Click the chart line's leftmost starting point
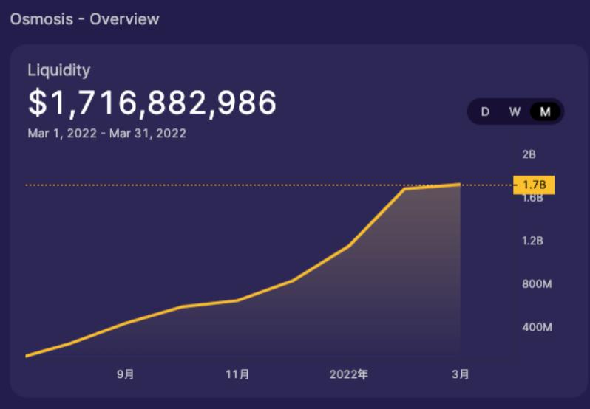This screenshot has height=409, width=590. point(27,356)
